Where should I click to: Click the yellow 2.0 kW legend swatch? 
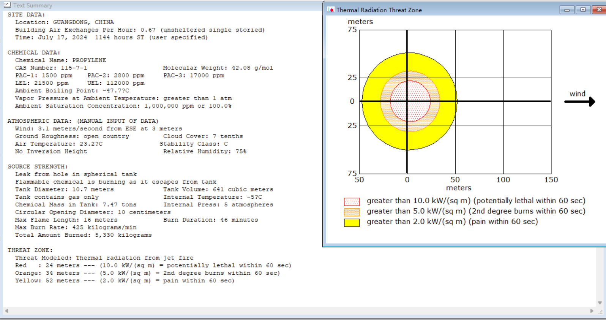(x=352, y=223)
